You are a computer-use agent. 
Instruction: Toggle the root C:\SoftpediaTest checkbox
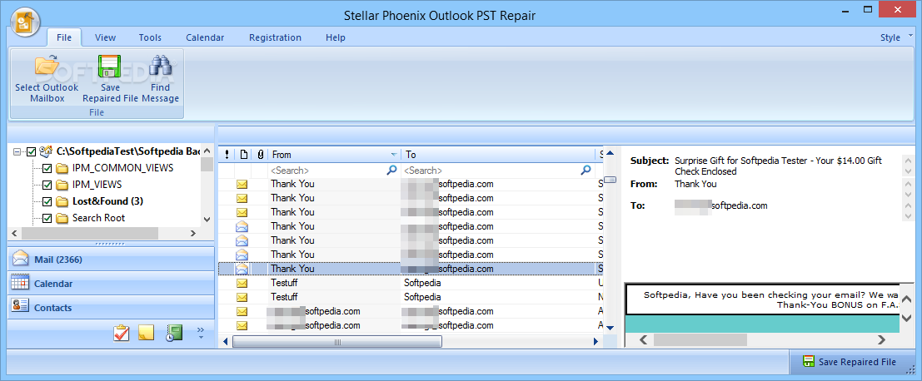32,151
